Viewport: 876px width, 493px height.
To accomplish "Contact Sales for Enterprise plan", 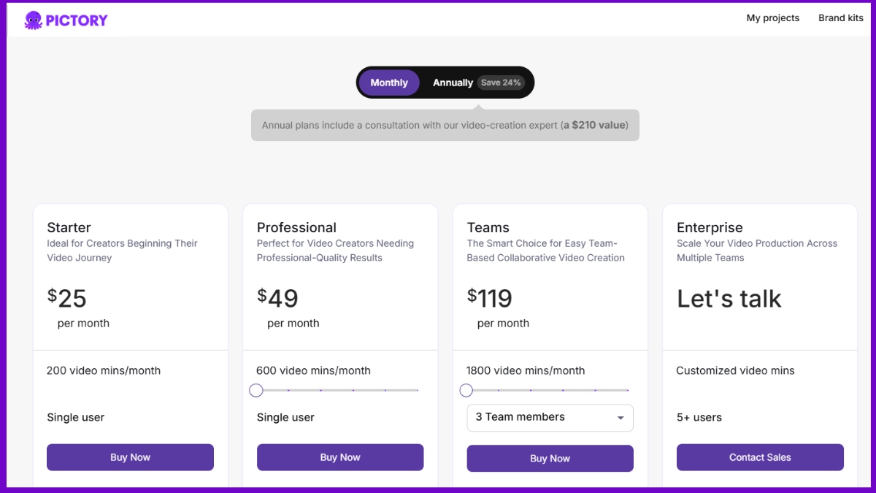I will pos(760,457).
